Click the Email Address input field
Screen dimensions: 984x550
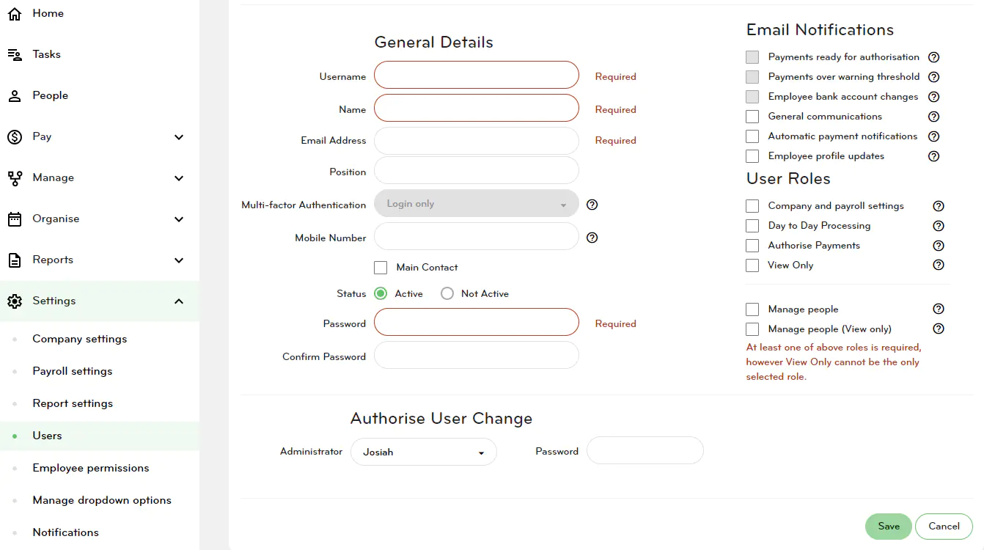click(477, 141)
